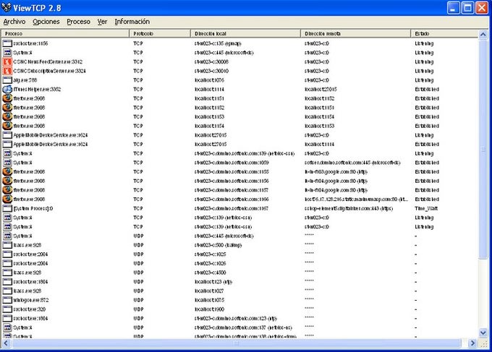Select the winlogon.exe:872 process icon
The width and height of the screenshot is (492, 352).
(7, 300)
